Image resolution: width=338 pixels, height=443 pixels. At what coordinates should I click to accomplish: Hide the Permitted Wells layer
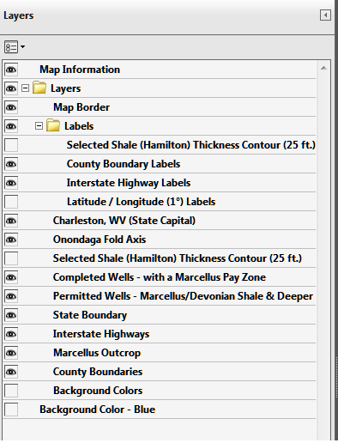coord(11,296)
